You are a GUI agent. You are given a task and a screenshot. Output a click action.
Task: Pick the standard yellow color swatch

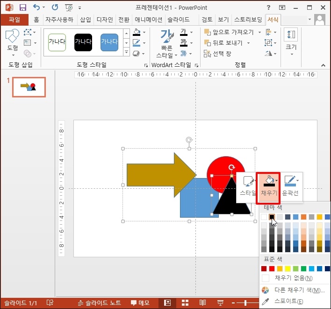point(288,268)
